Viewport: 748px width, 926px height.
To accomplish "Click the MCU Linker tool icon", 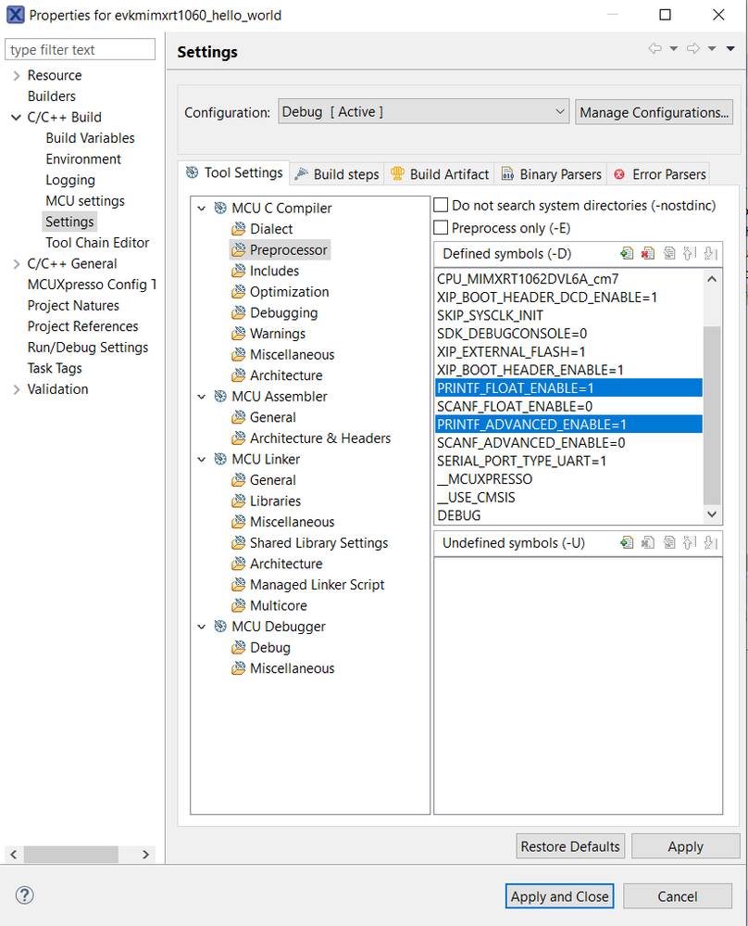I will pyautogui.click(x=220, y=459).
